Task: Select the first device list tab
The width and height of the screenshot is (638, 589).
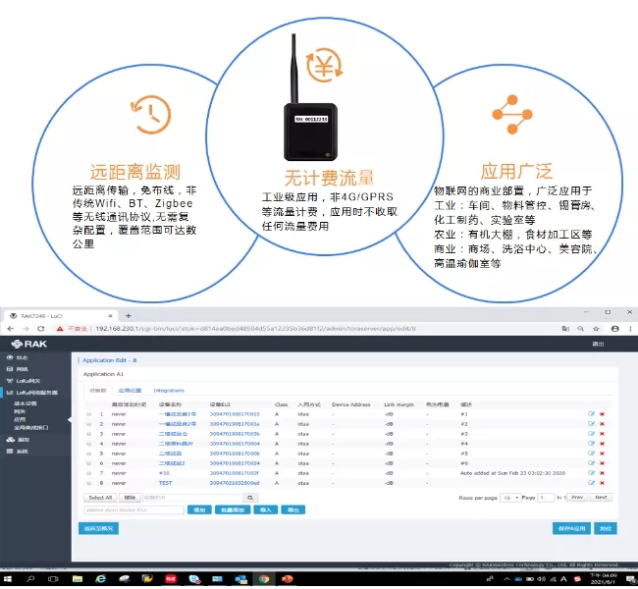Action: (97, 391)
